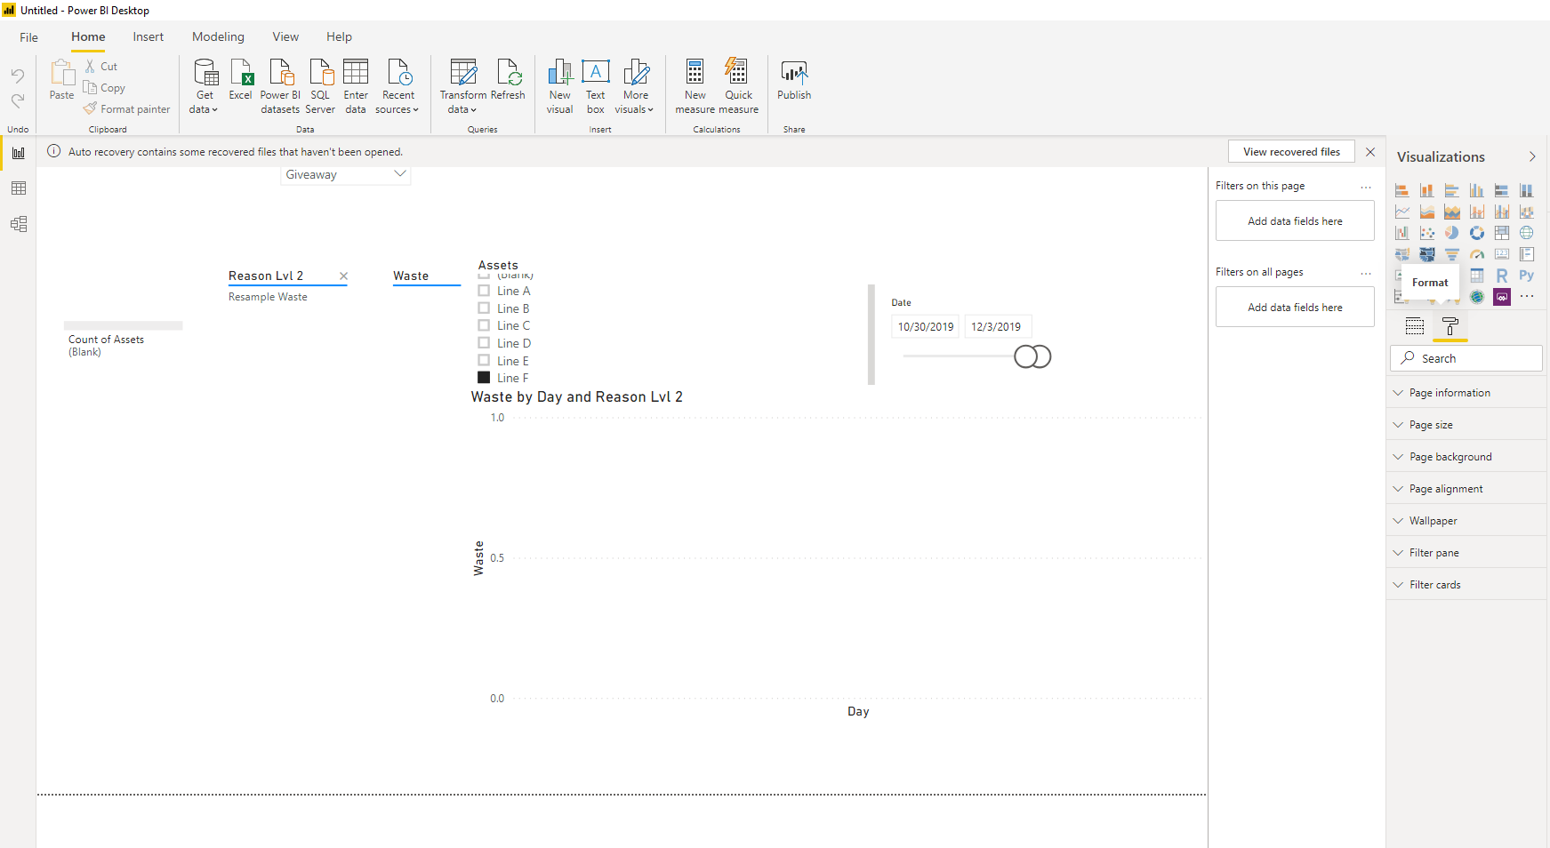Open the Modeling ribbon tab
Screen dimensions: 1550x848
click(218, 36)
